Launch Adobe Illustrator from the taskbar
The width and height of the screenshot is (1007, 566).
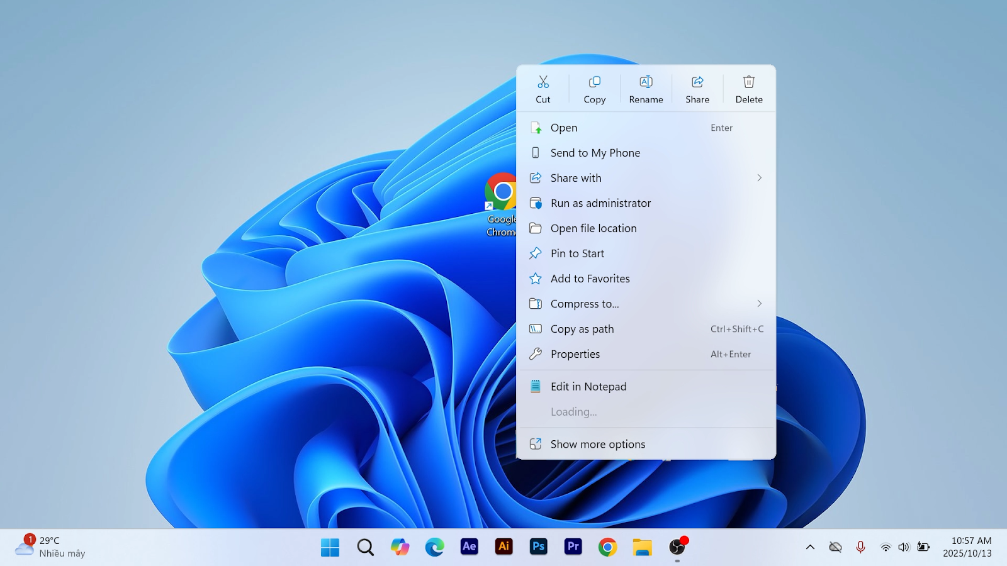503,547
